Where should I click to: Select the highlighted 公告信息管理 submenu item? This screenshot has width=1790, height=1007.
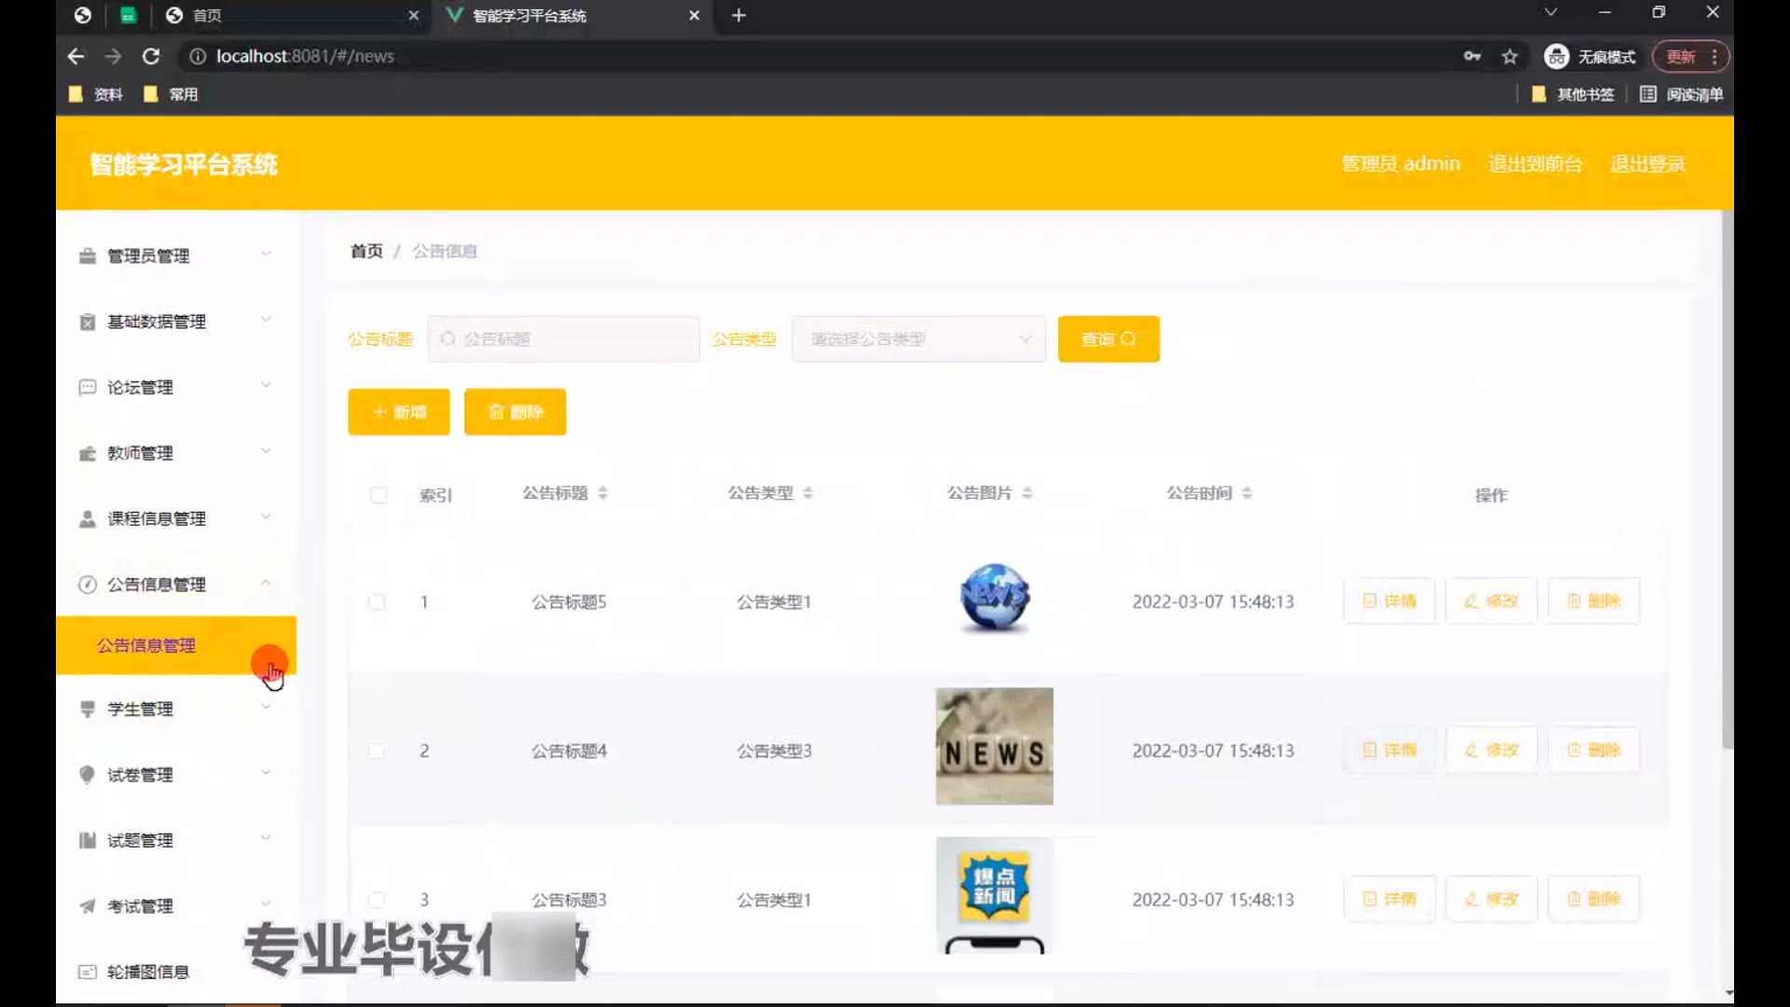pyautogui.click(x=176, y=645)
